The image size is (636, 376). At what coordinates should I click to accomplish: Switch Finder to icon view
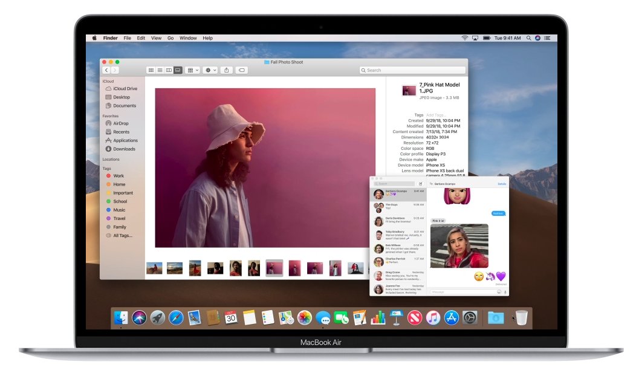pyautogui.click(x=151, y=70)
